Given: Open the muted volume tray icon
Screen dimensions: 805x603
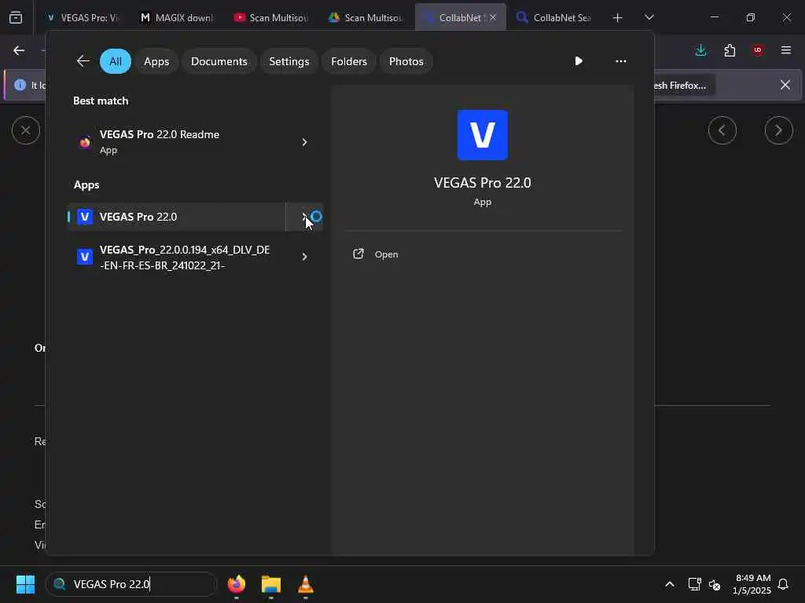Looking at the screenshot, I should [x=714, y=584].
